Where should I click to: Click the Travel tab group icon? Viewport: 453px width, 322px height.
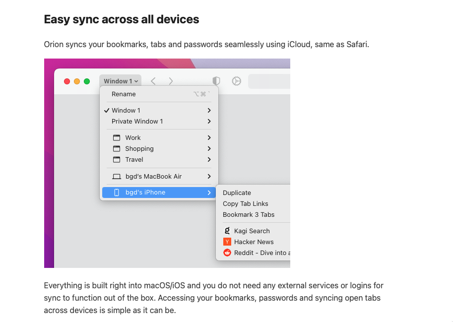pyautogui.click(x=117, y=160)
